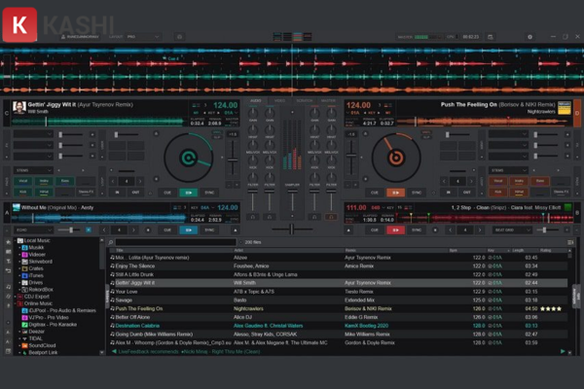This screenshot has height=389, width=584.
Task: Toggle the HiHat stem pad on deck C
Action: pos(44,193)
